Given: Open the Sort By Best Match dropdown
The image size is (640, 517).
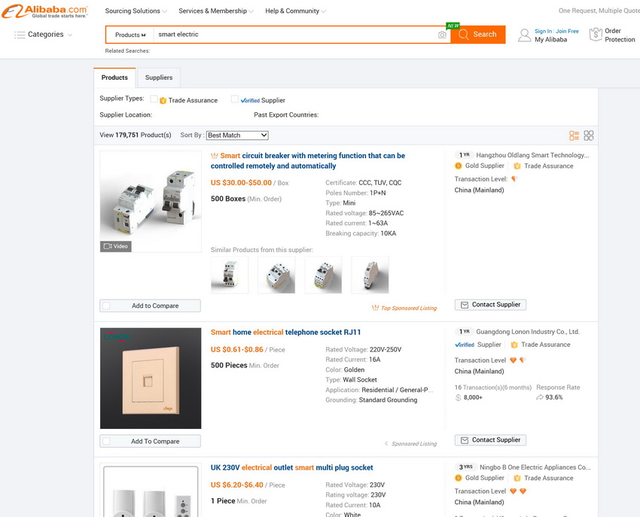Looking at the screenshot, I should tap(237, 135).
